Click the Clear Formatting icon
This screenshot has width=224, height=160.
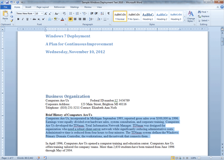64,13
